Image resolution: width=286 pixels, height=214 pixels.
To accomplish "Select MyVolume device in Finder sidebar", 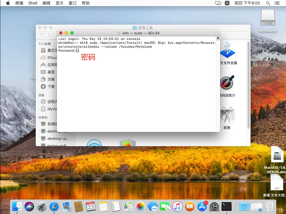I will (49, 109).
